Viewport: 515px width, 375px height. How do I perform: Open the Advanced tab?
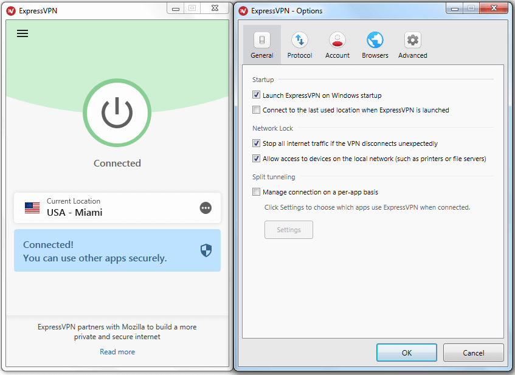412,44
